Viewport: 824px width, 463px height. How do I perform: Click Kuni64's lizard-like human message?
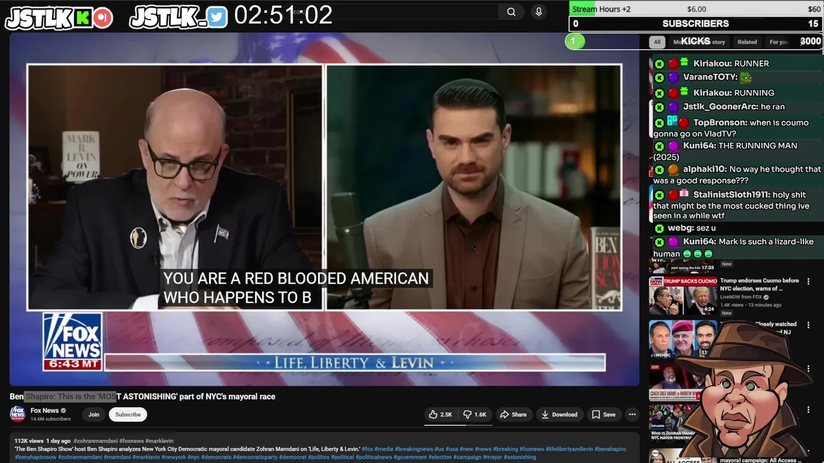click(x=734, y=248)
